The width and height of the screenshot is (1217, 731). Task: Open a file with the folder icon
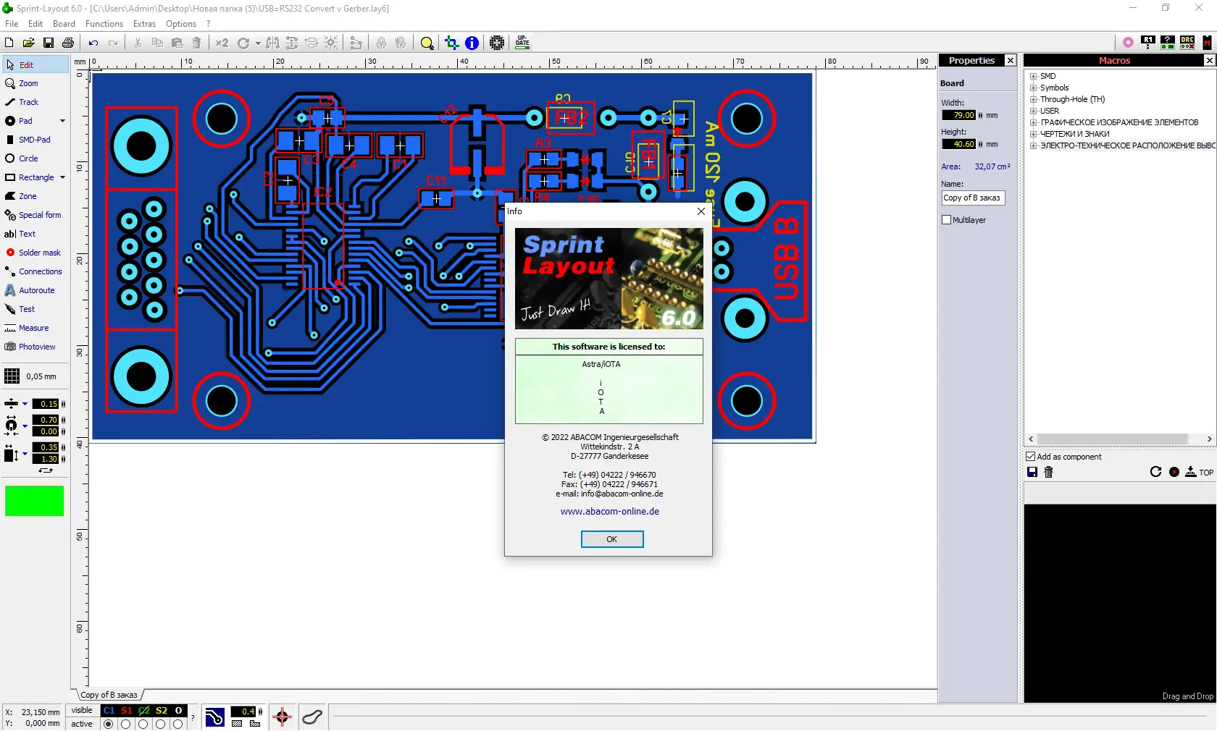click(29, 43)
